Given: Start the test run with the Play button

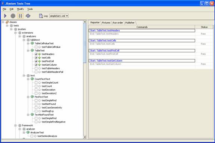Looking at the screenshot, I should [5, 16].
